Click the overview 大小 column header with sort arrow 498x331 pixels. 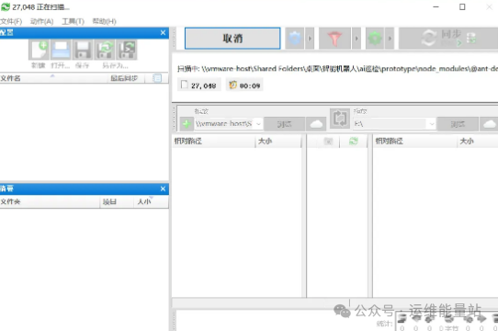[x=151, y=202]
